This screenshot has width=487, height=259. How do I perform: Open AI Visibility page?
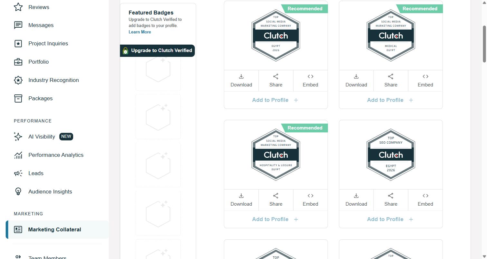(42, 137)
